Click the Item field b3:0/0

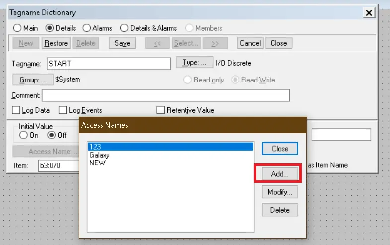59,165
